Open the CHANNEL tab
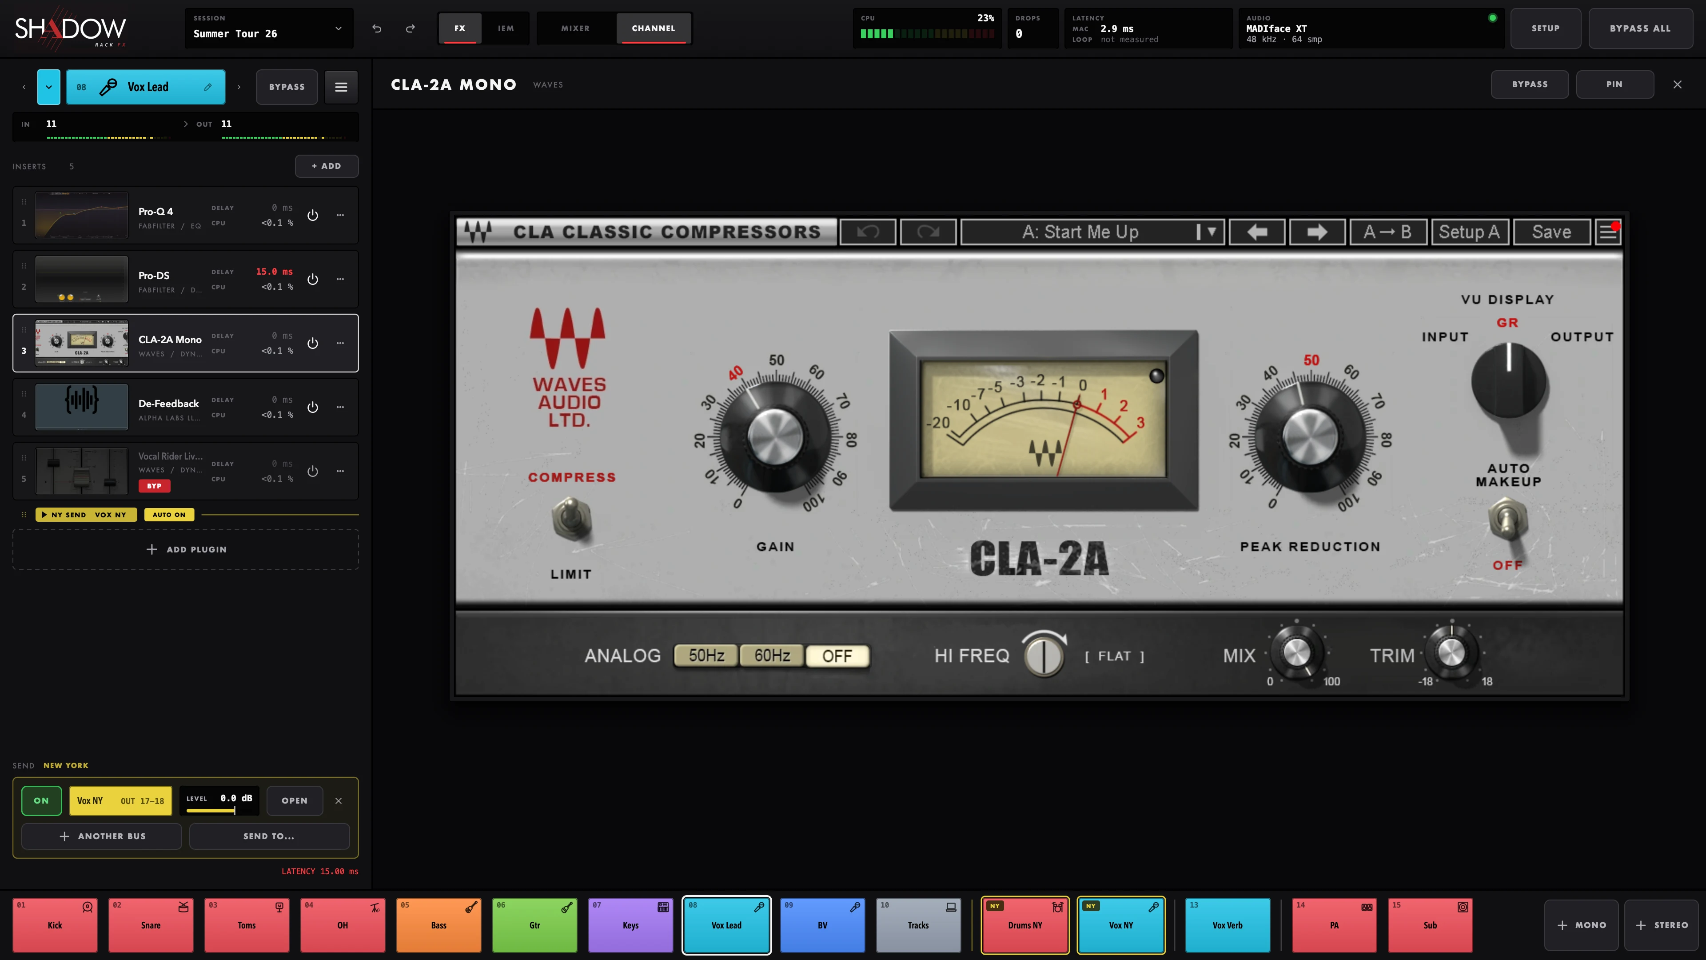The height and width of the screenshot is (960, 1706). pos(654,28)
